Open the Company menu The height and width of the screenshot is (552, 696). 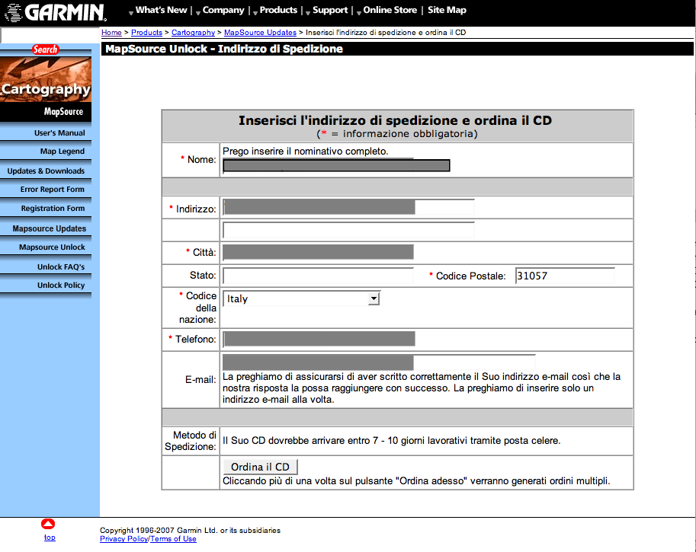[223, 10]
